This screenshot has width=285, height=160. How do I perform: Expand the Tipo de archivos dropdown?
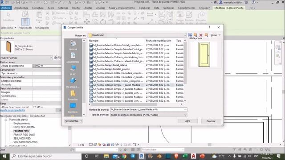(x=185, y=115)
